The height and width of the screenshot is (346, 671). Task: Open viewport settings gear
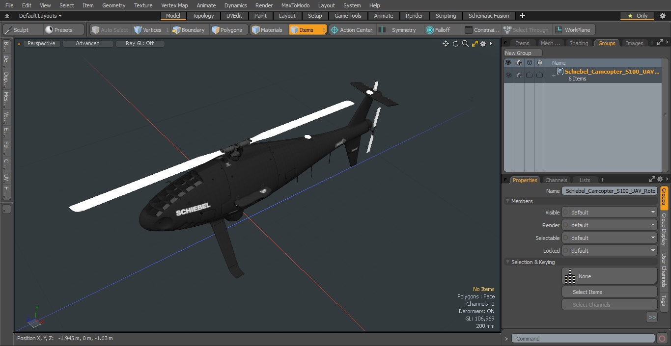click(x=483, y=44)
